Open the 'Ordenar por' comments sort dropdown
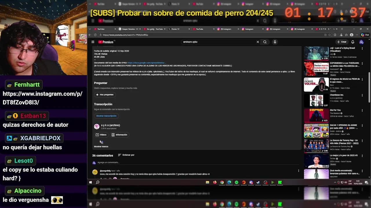371x208 pixels. pyautogui.click(x=126, y=155)
